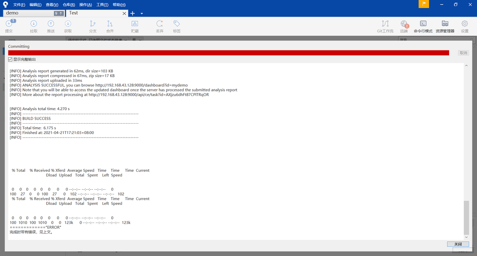Add a new tab with plus icon
The height and width of the screenshot is (256, 477).
click(x=133, y=13)
